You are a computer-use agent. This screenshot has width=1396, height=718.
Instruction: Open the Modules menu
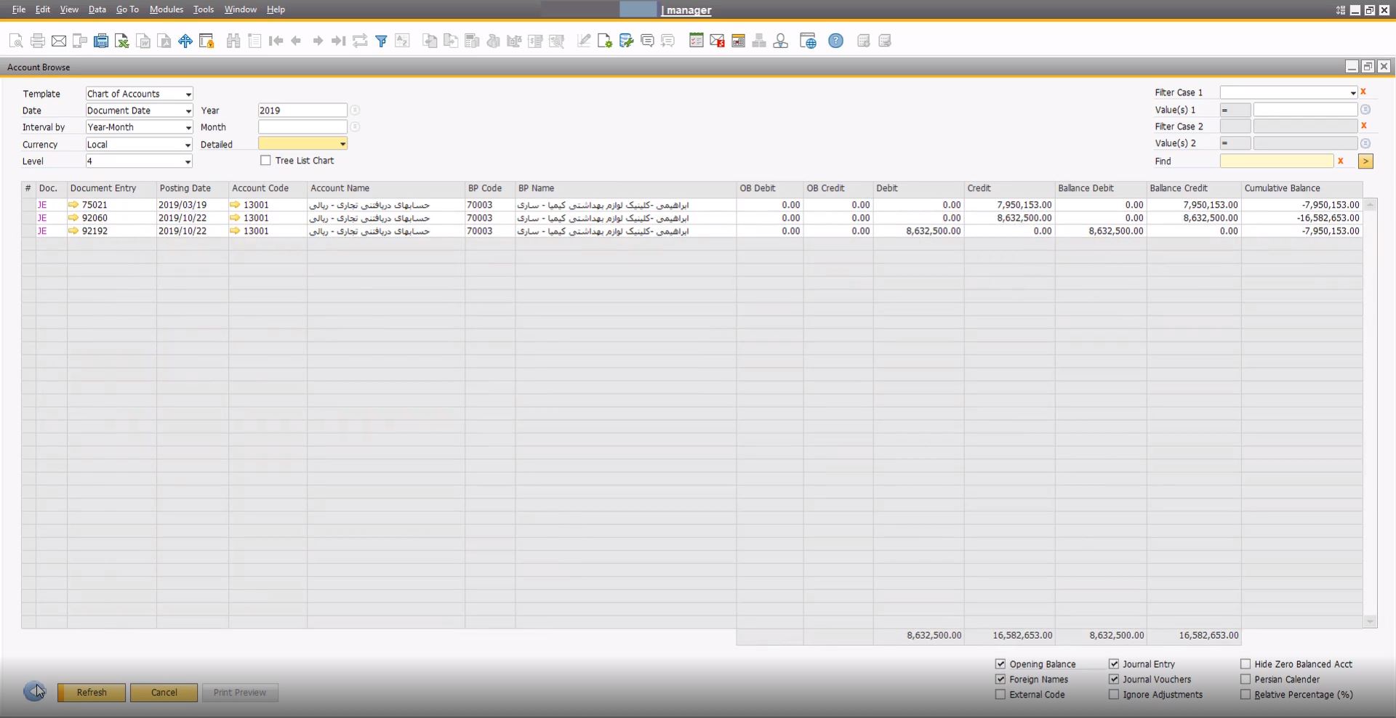tap(167, 9)
